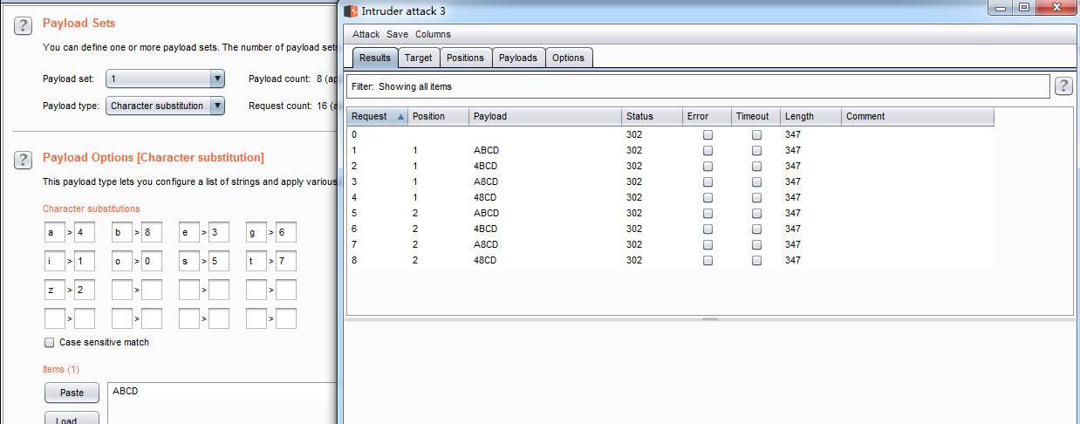Edit the 'o' substitution source field
This screenshot has width=1080, height=424.
122,261
